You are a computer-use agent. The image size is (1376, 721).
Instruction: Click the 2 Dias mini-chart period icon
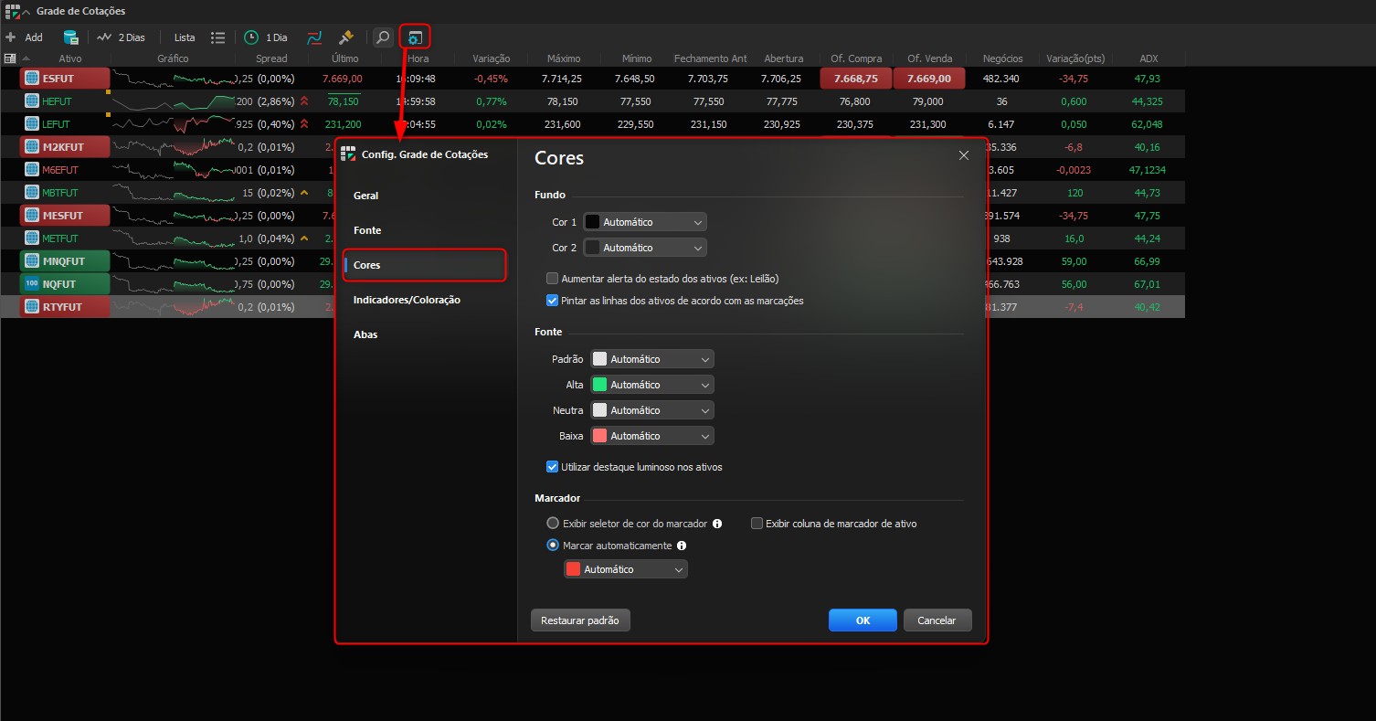pyautogui.click(x=104, y=37)
